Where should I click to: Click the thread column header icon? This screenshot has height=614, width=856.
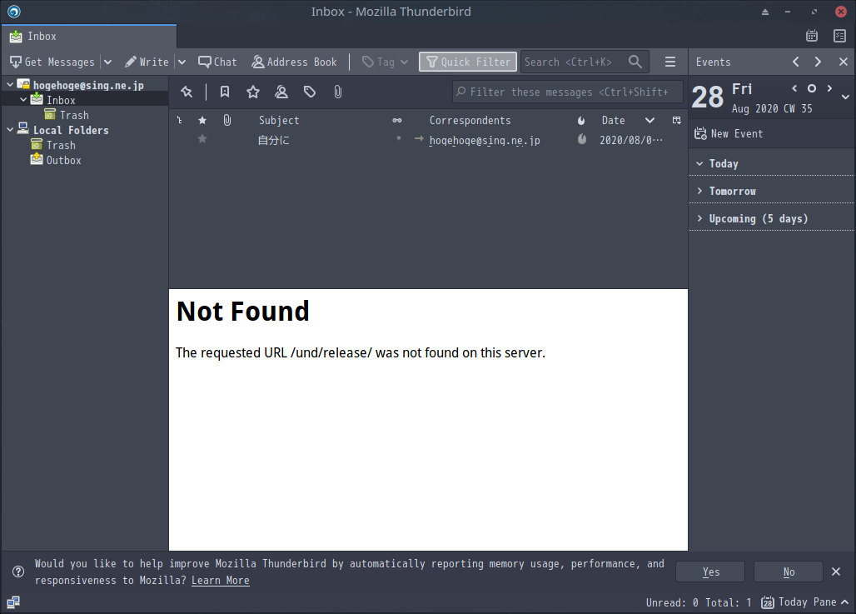pyautogui.click(x=180, y=120)
